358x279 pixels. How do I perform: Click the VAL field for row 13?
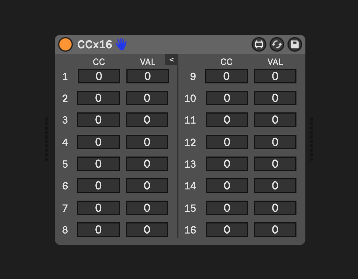(x=275, y=164)
